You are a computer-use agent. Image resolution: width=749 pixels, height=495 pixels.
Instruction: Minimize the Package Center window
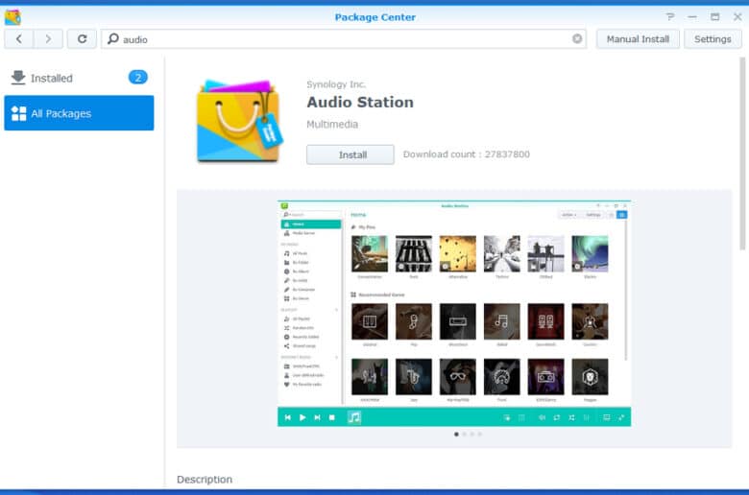pyautogui.click(x=692, y=16)
